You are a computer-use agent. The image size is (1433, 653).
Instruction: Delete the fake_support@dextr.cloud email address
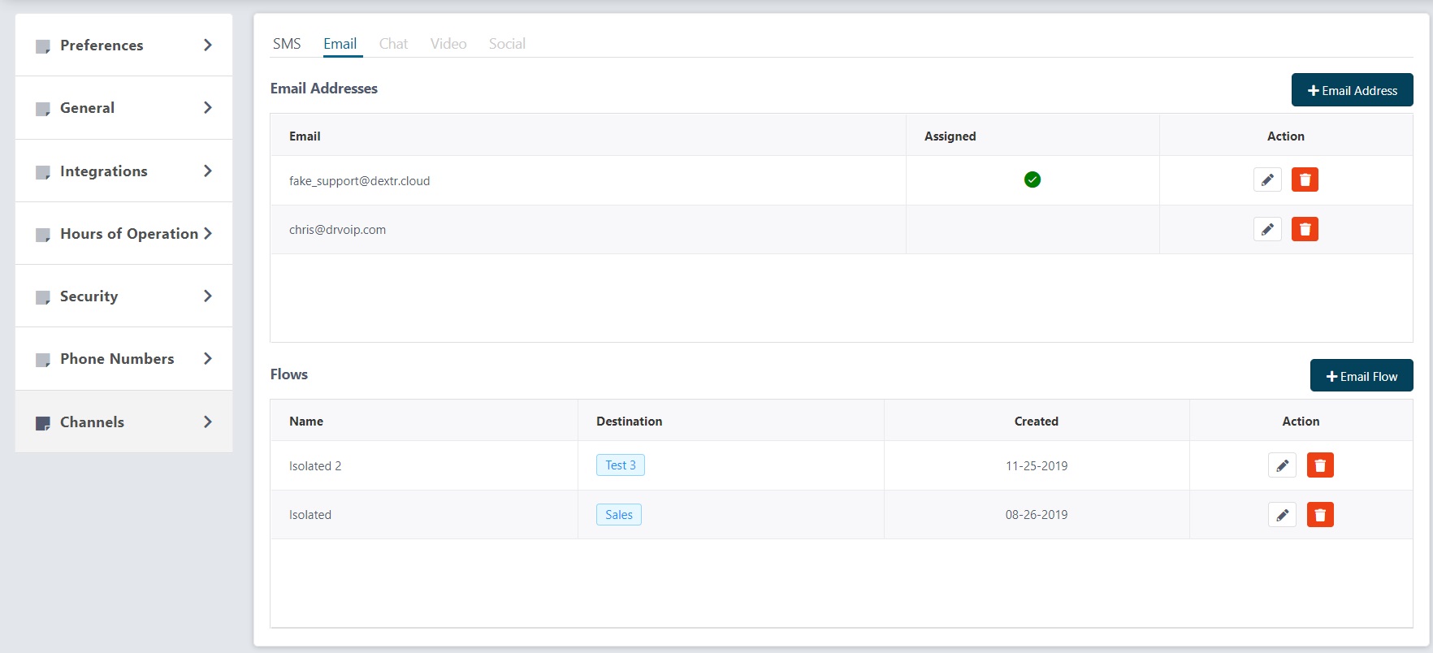click(x=1305, y=179)
